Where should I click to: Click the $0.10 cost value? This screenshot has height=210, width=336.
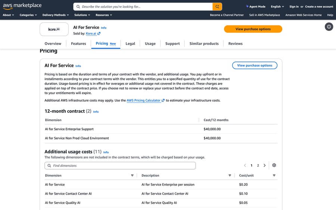tap(243, 194)
